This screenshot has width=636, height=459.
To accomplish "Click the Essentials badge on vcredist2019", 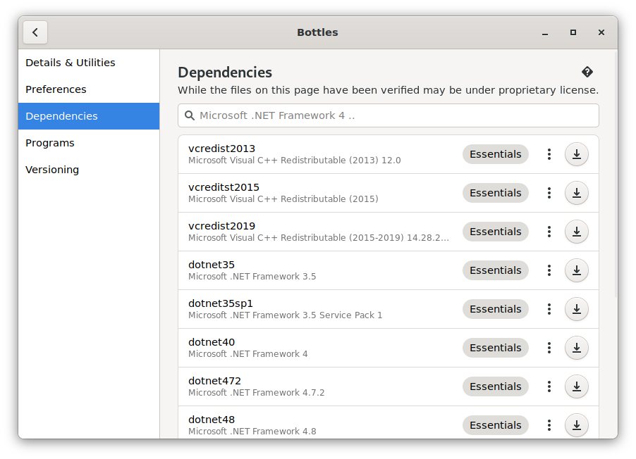I will point(495,231).
